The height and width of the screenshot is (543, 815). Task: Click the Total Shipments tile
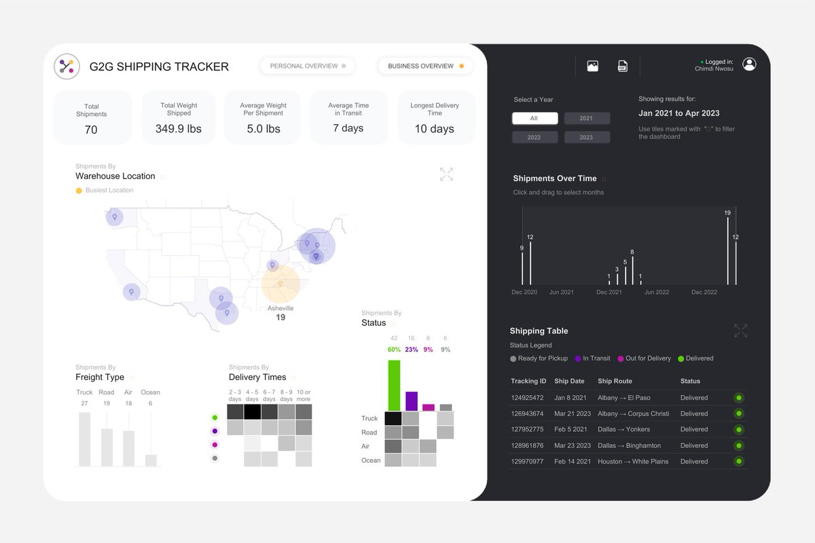click(92, 117)
